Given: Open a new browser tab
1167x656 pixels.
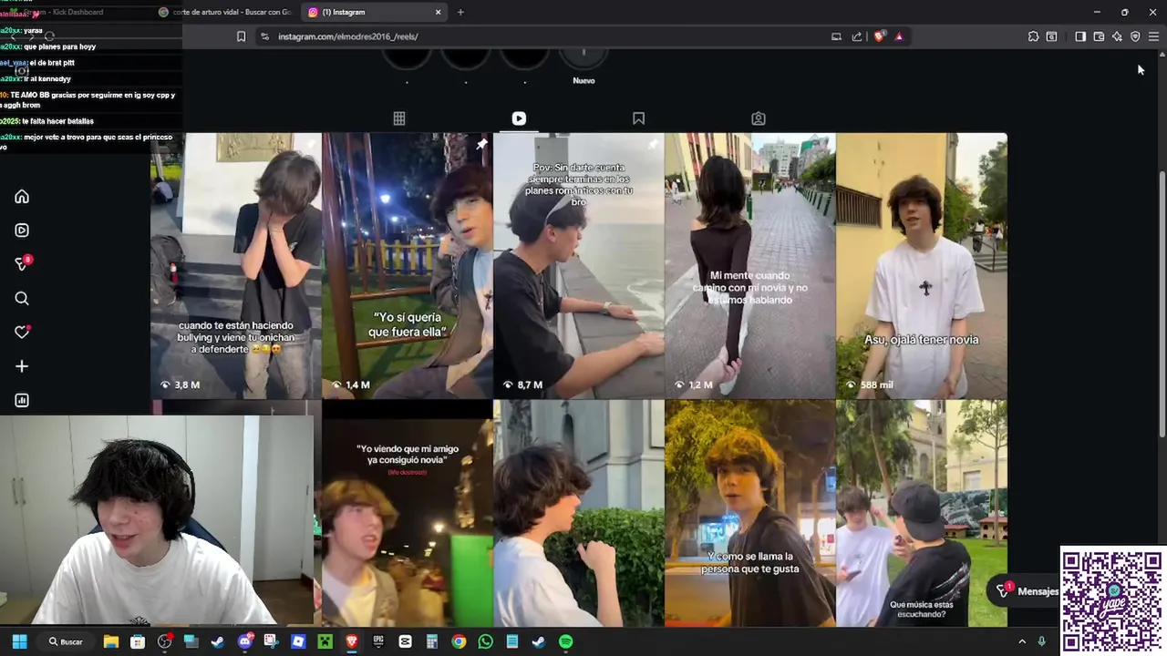Looking at the screenshot, I should tap(460, 12).
